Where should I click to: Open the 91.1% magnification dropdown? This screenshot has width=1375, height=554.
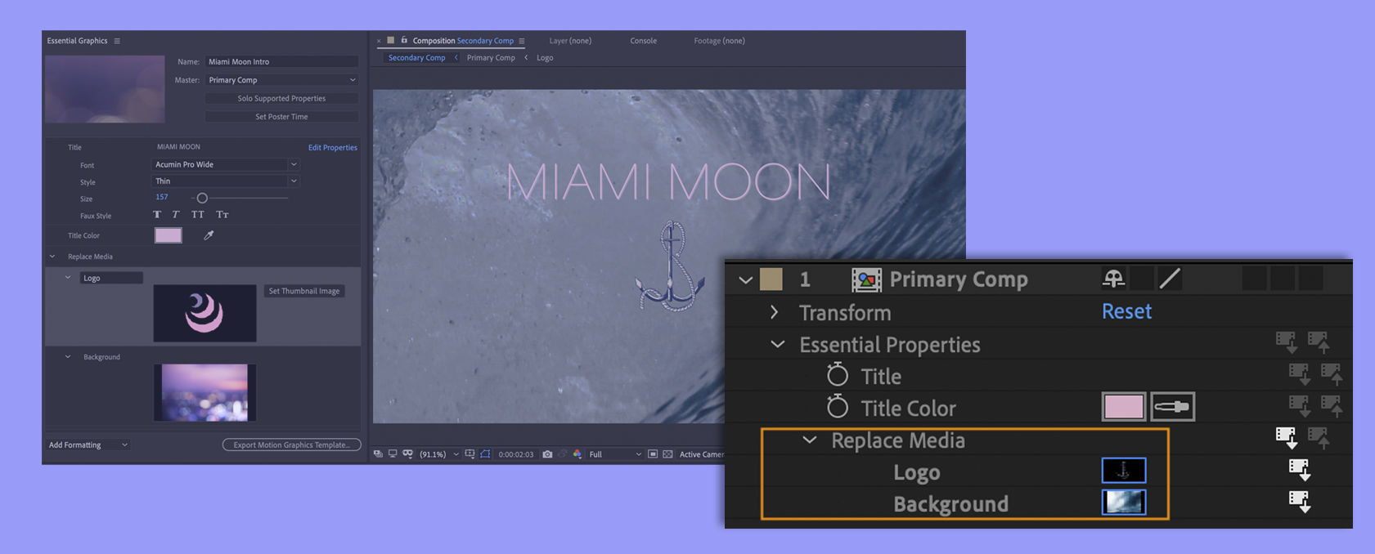tap(439, 454)
